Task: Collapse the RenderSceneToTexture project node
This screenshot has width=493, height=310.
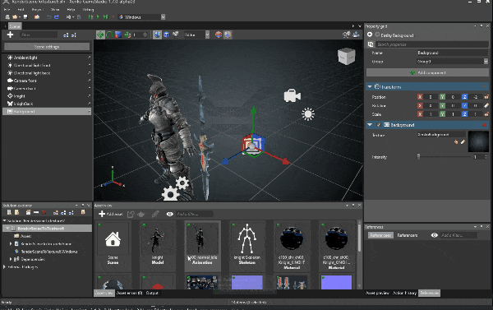Action: click(7, 228)
